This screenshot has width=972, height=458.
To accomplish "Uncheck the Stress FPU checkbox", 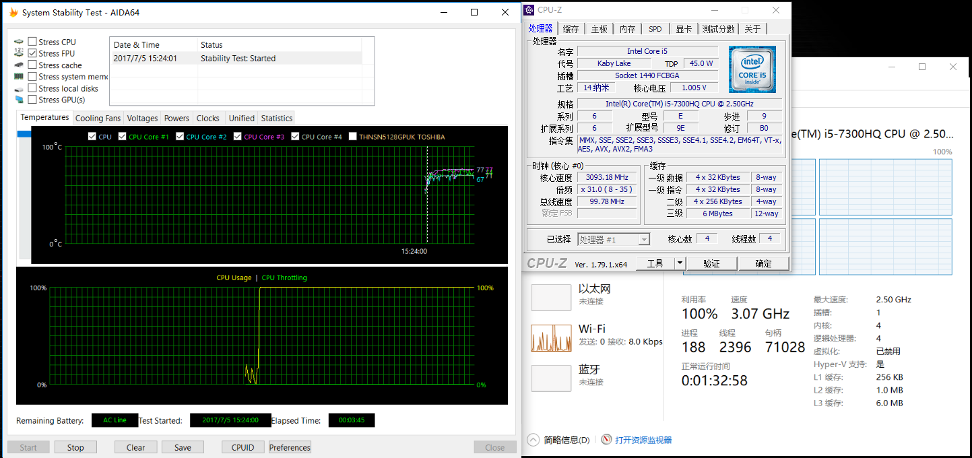I will click(32, 53).
